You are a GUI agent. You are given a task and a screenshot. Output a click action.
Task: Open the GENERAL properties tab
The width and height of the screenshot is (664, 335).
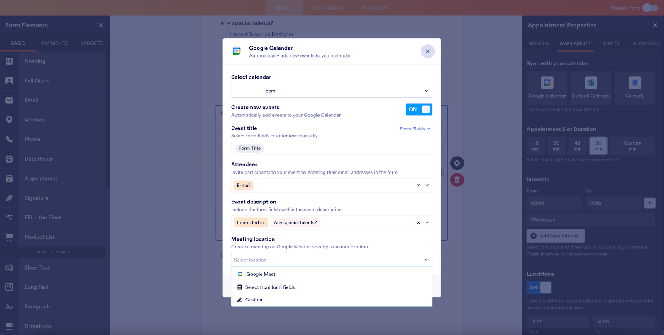[539, 43]
